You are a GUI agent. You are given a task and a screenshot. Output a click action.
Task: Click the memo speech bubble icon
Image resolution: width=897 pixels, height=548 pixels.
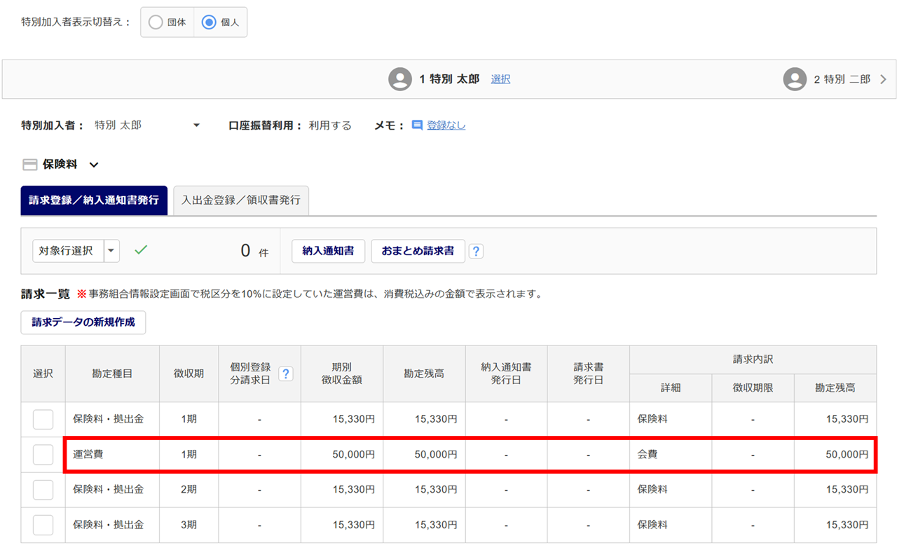pyautogui.click(x=417, y=125)
